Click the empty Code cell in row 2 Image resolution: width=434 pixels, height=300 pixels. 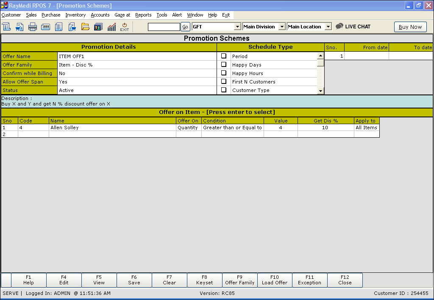click(x=33, y=134)
